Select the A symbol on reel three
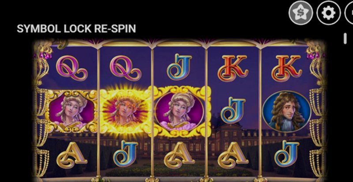This screenshot has height=182, width=353. click(180, 155)
